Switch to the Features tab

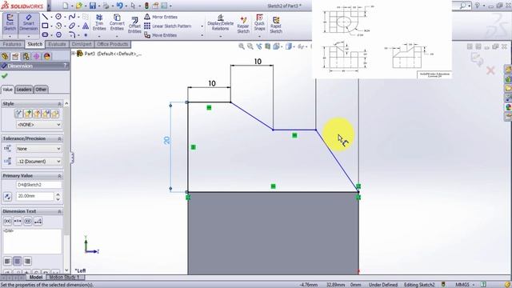12,44
